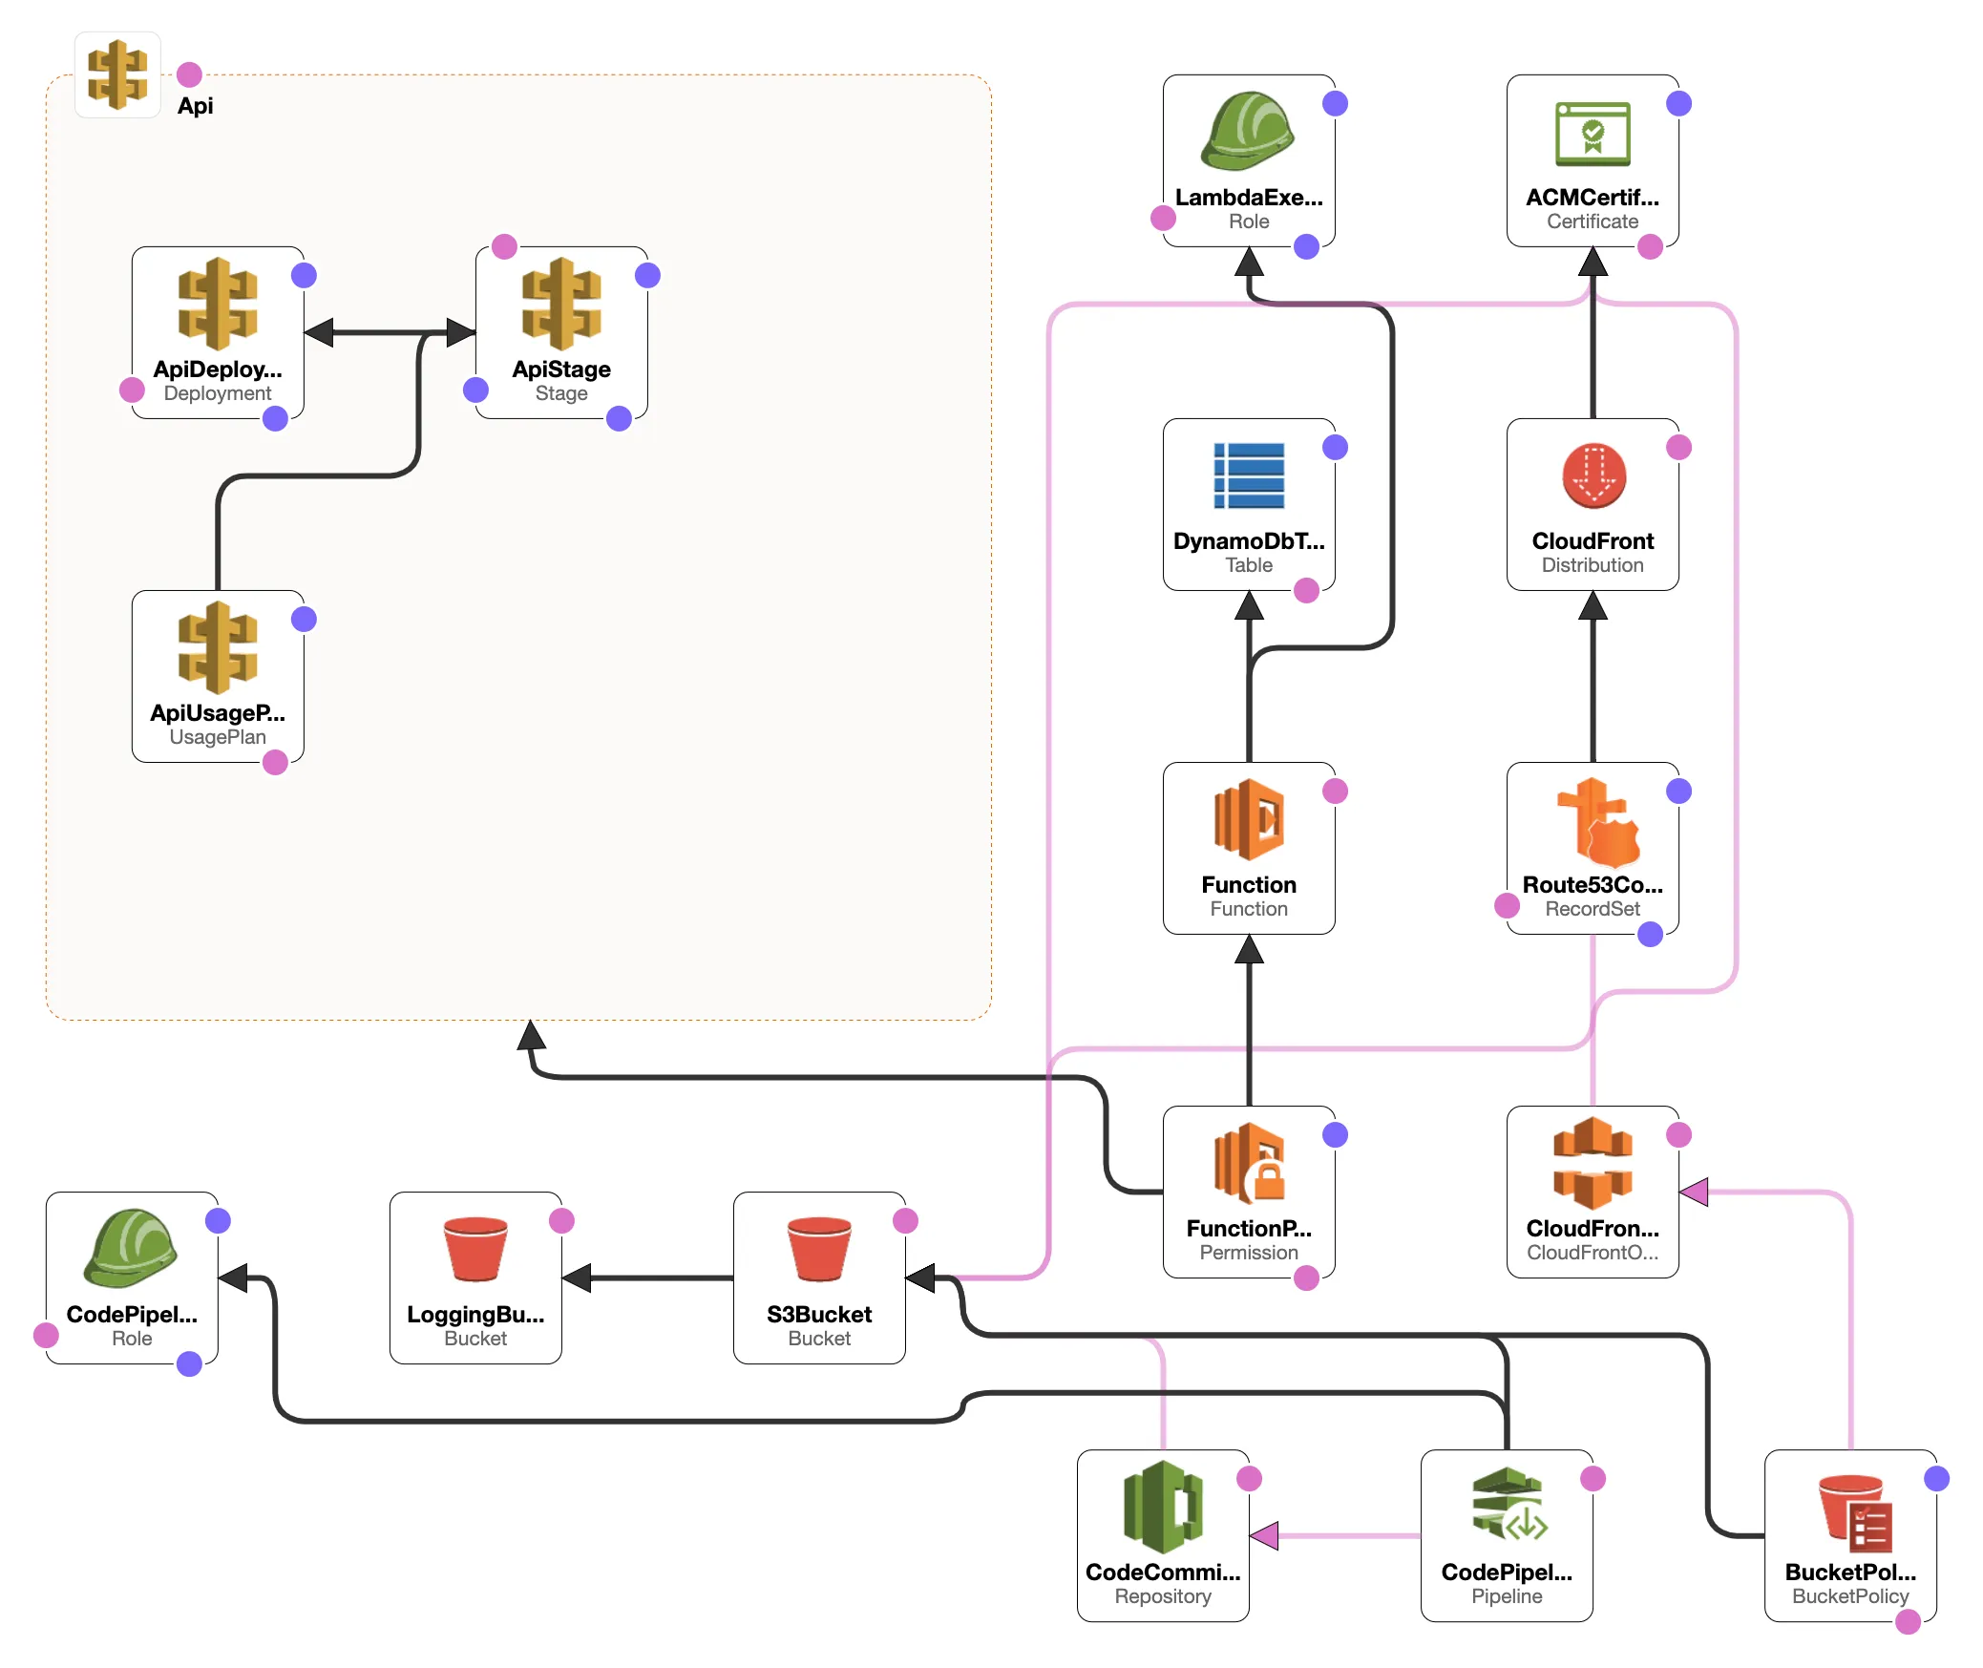
Task: Click the "DynamoDbT..." node title
Action: pyautogui.click(x=1249, y=541)
